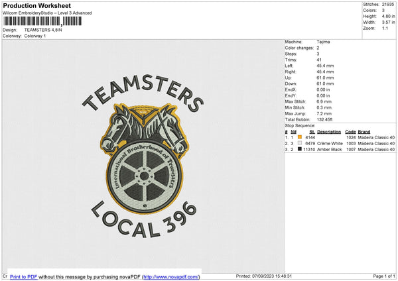The width and height of the screenshot is (398, 281).
Task: Click the Min Stitch value 0.3 mm
Action: (324, 107)
